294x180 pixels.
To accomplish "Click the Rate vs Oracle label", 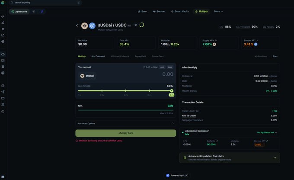I will pyautogui.click(x=189, y=116).
